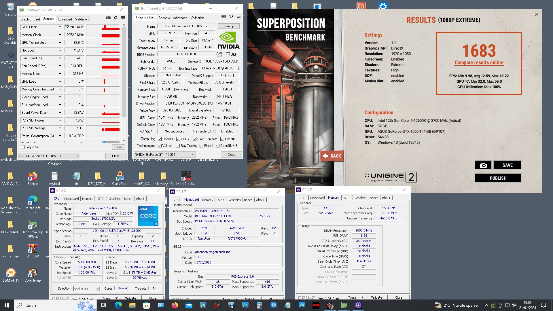Open GPU selector dropdown in Sensors window
Viewport: 553px width, 311px height.
(x=49, y=156)
